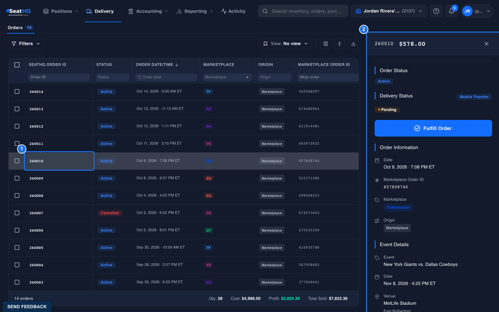
Task: Open the columns layout settings icon
Action: coord(326,44)
